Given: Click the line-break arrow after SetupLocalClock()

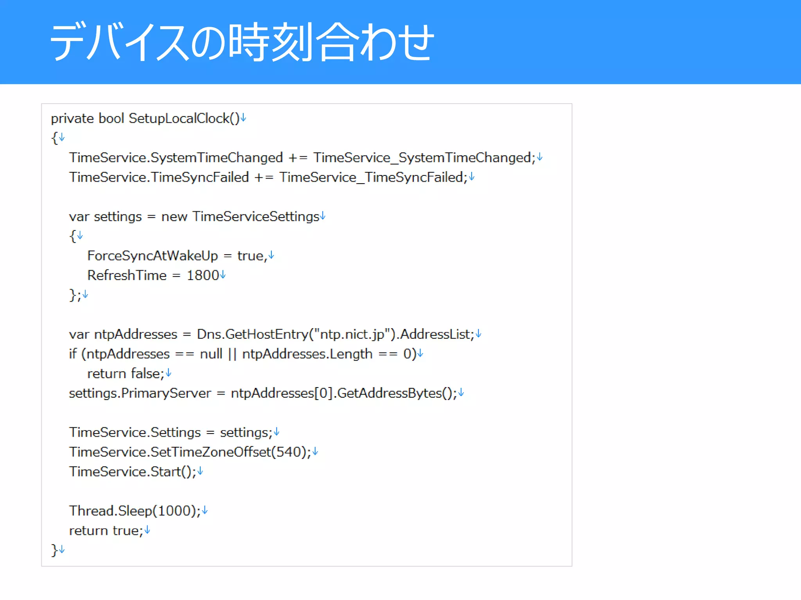Looking at the screenshot, I should [x=243, y=118].
